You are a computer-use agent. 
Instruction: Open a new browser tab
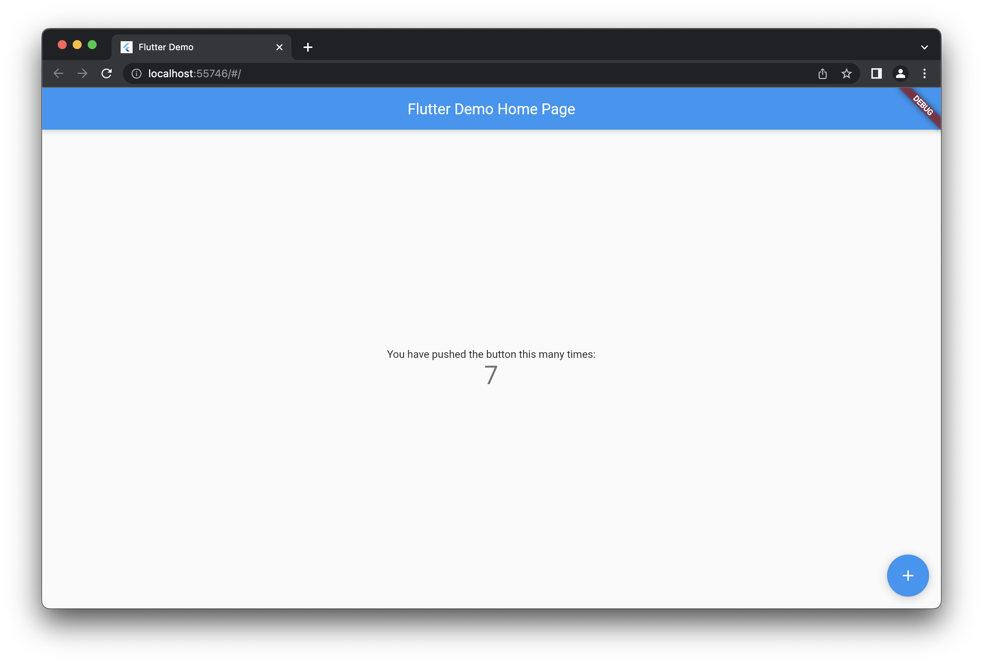point(308,47)
